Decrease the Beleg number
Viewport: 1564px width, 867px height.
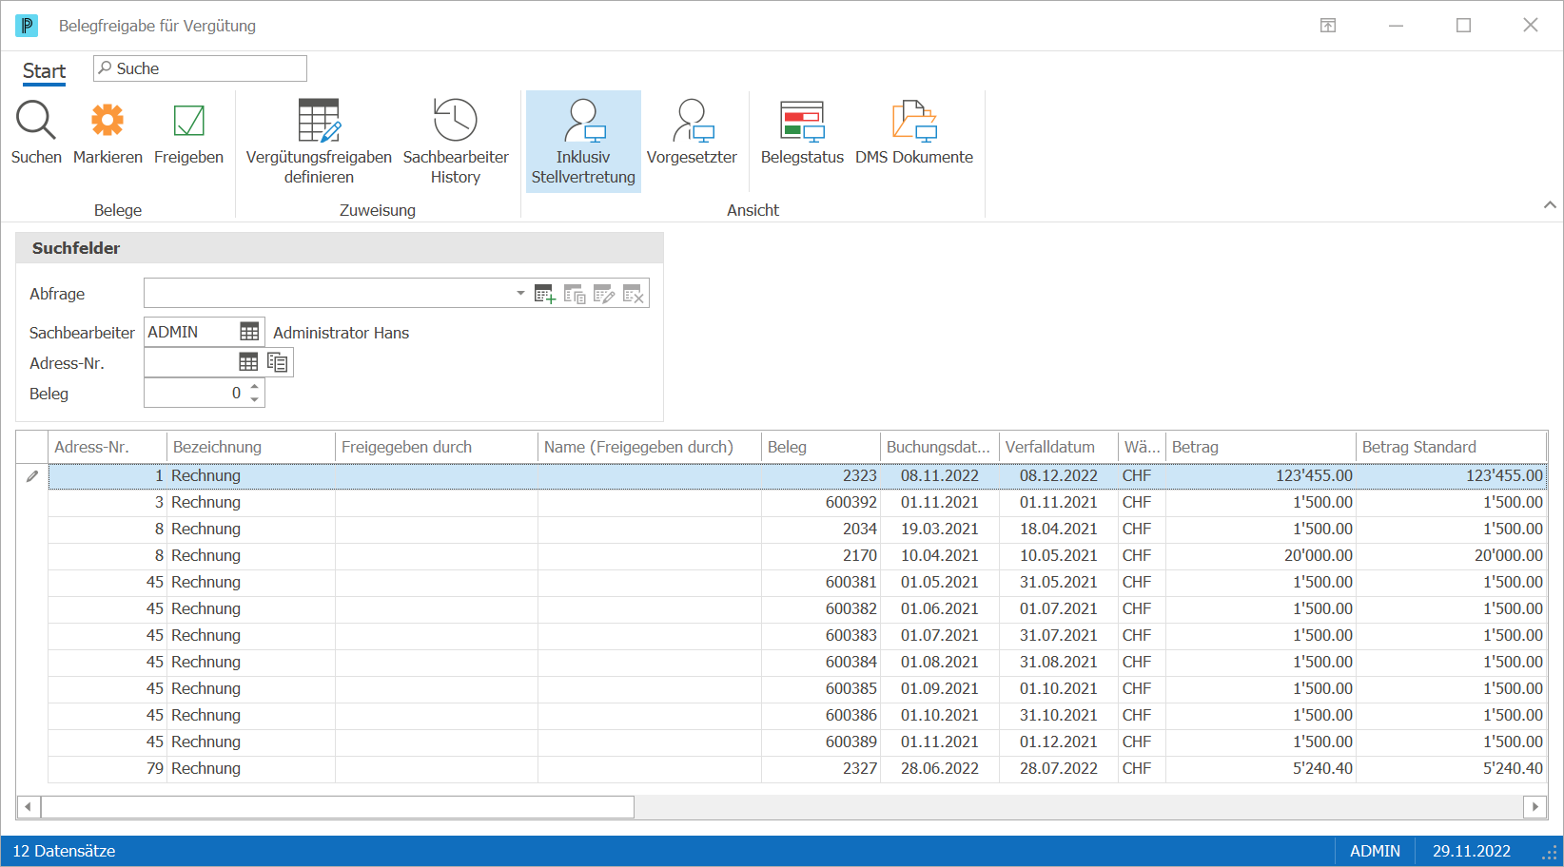tap(255, 399)
